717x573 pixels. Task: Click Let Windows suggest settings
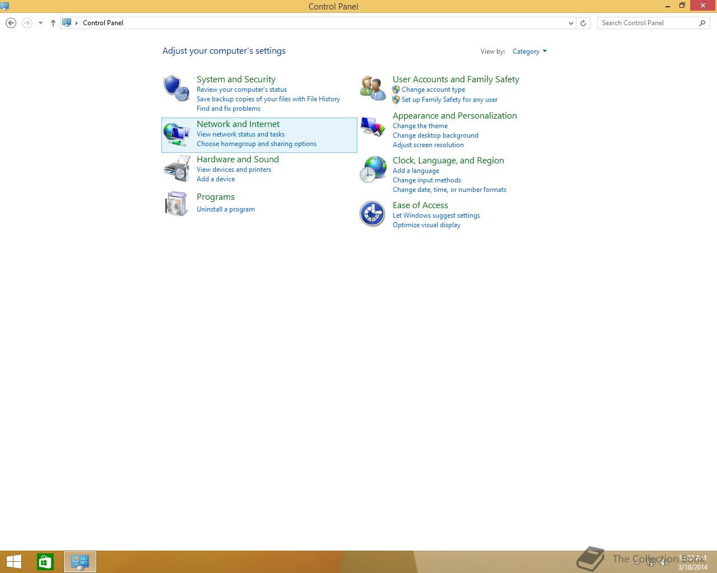(x=436, y=215)
